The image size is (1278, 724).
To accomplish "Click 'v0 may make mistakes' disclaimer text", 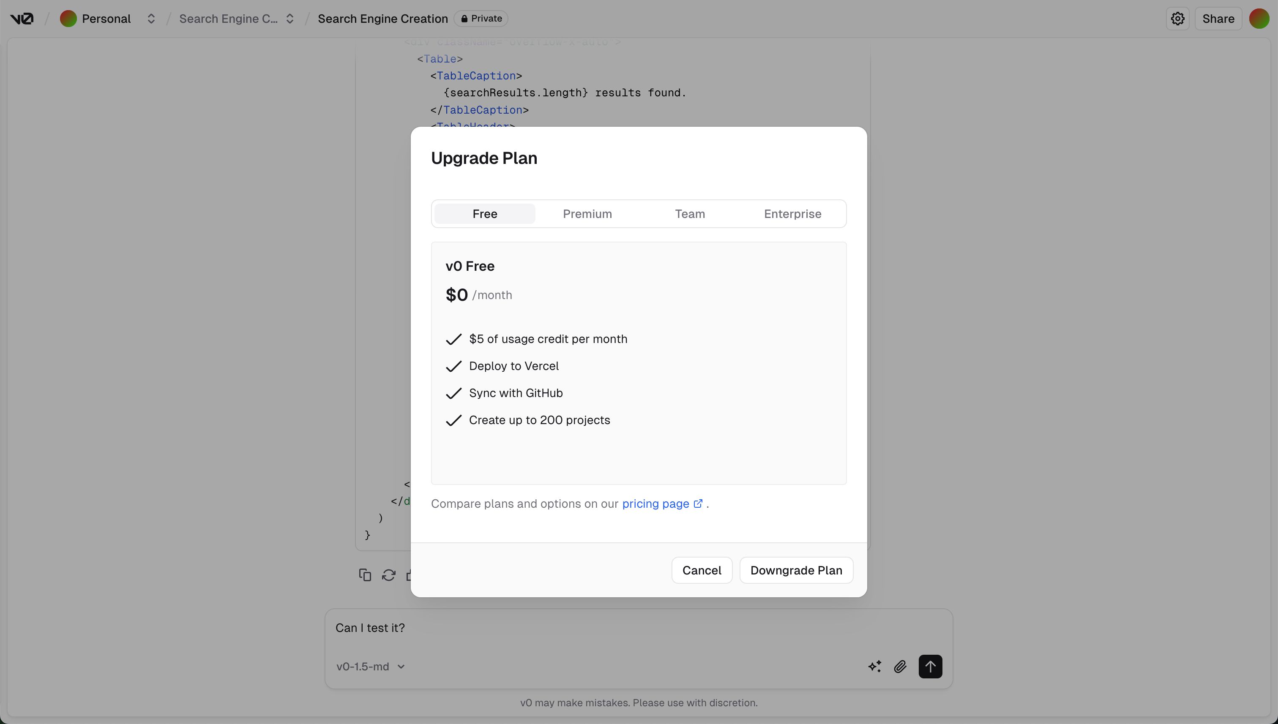I will point(639,702).
